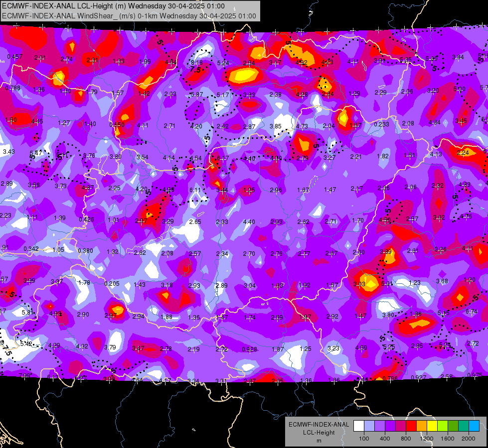Click the white swatch in the LCL-Height legend

coord(359,426)
